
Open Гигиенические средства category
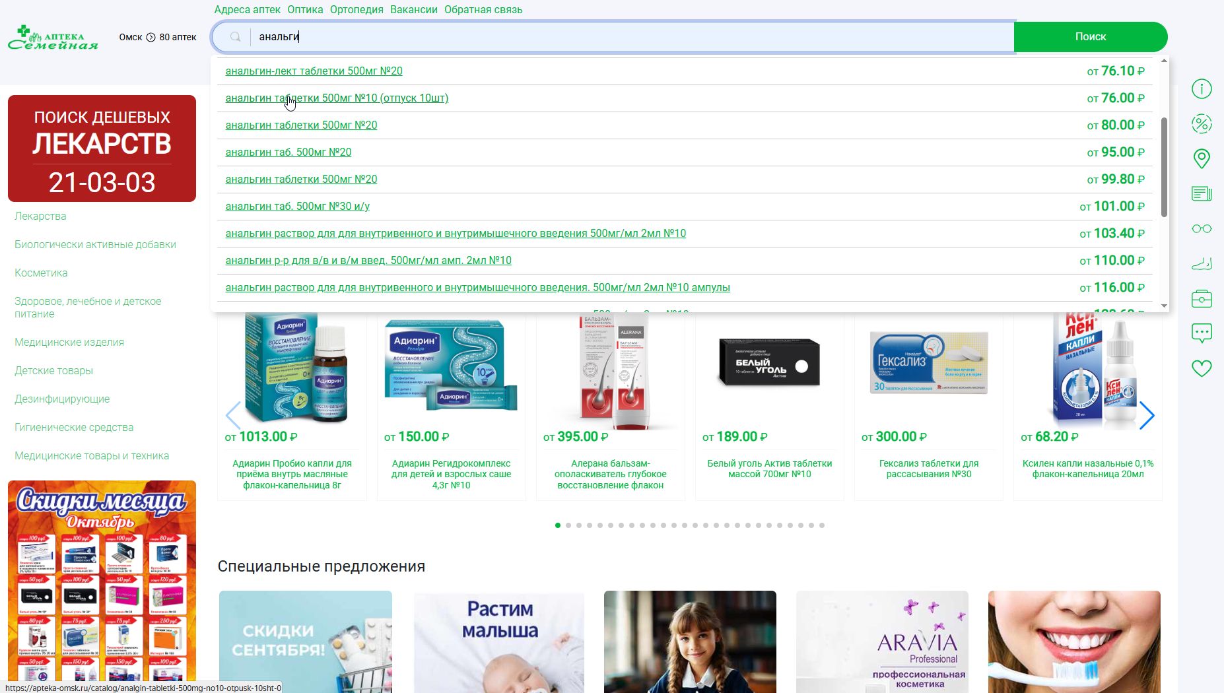(74, 427)
